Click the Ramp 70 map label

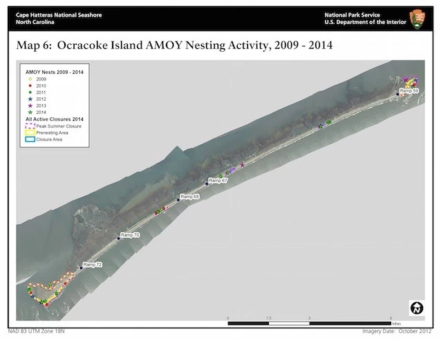[130, 235]
